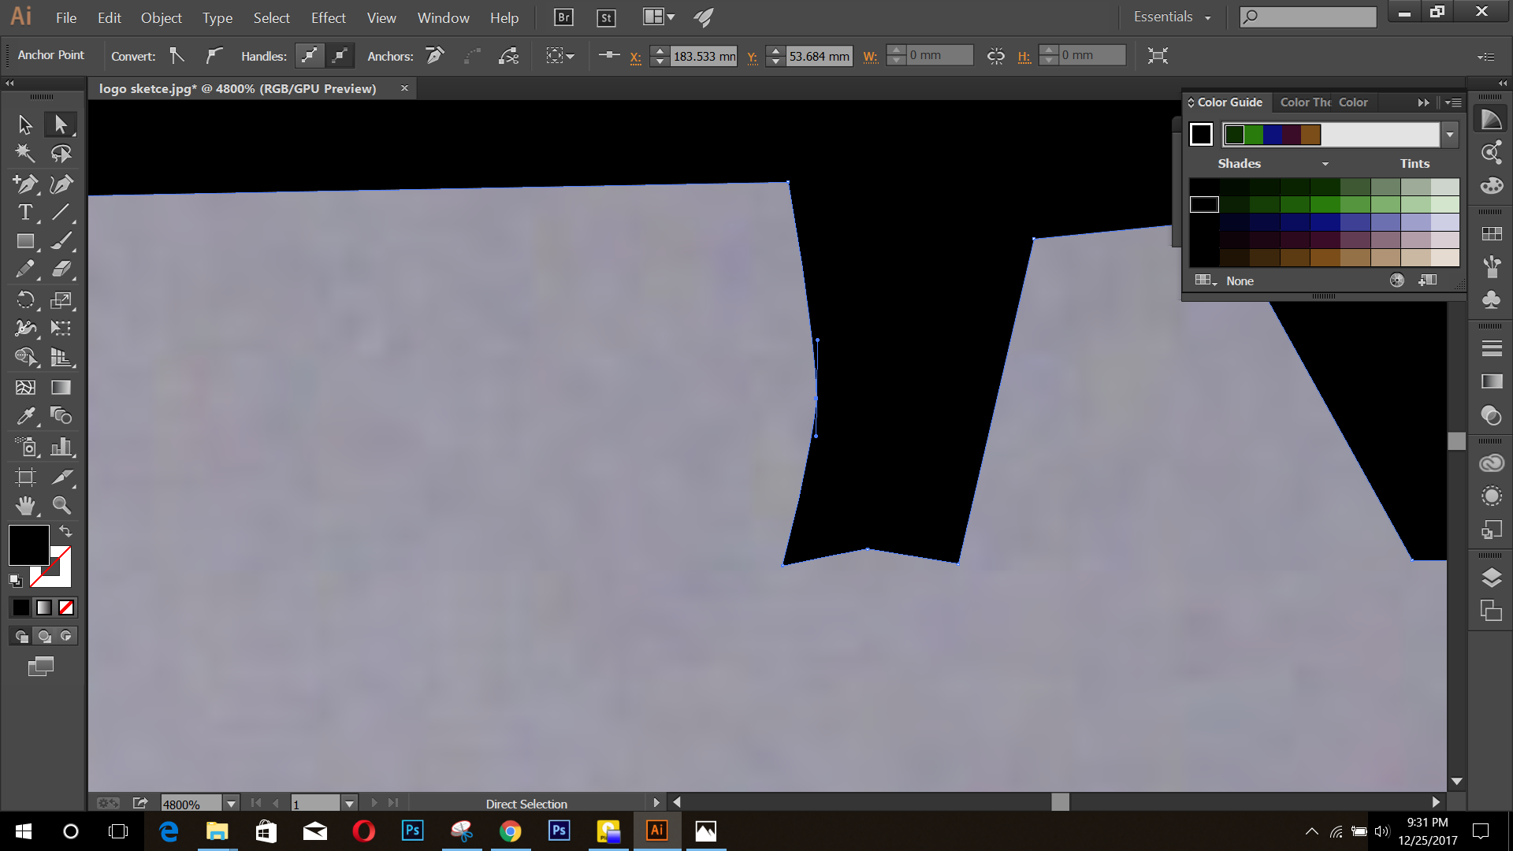
Task: Open the File menu
Action: [x=66, y=17]
